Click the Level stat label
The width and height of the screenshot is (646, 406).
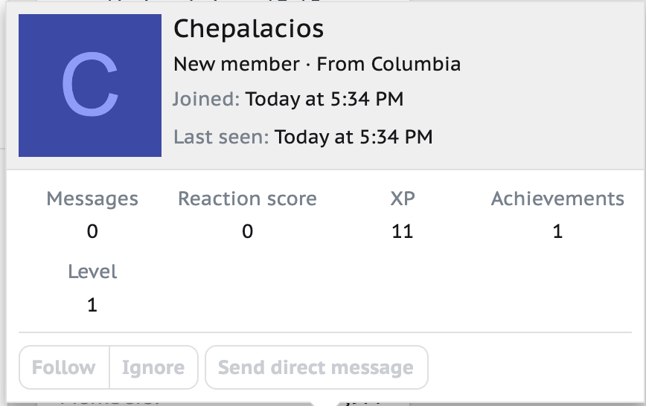92,271
